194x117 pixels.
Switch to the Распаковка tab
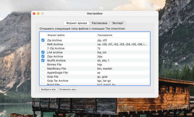pos(99,23)
